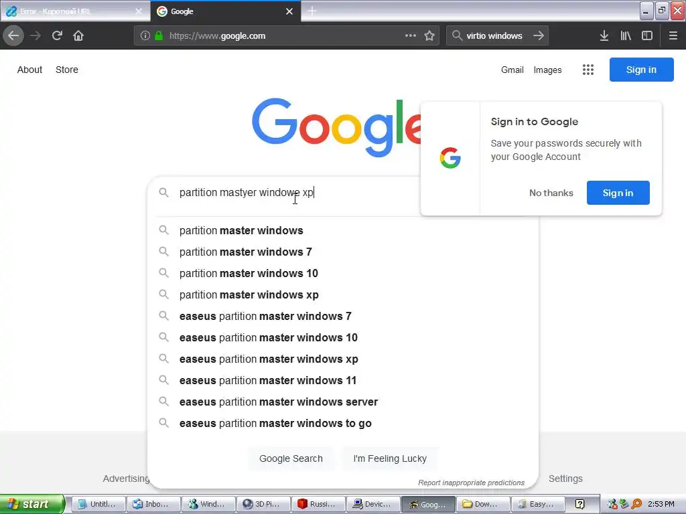
Task: Switch to Easy... taskbar window
Action: point(538,504)
